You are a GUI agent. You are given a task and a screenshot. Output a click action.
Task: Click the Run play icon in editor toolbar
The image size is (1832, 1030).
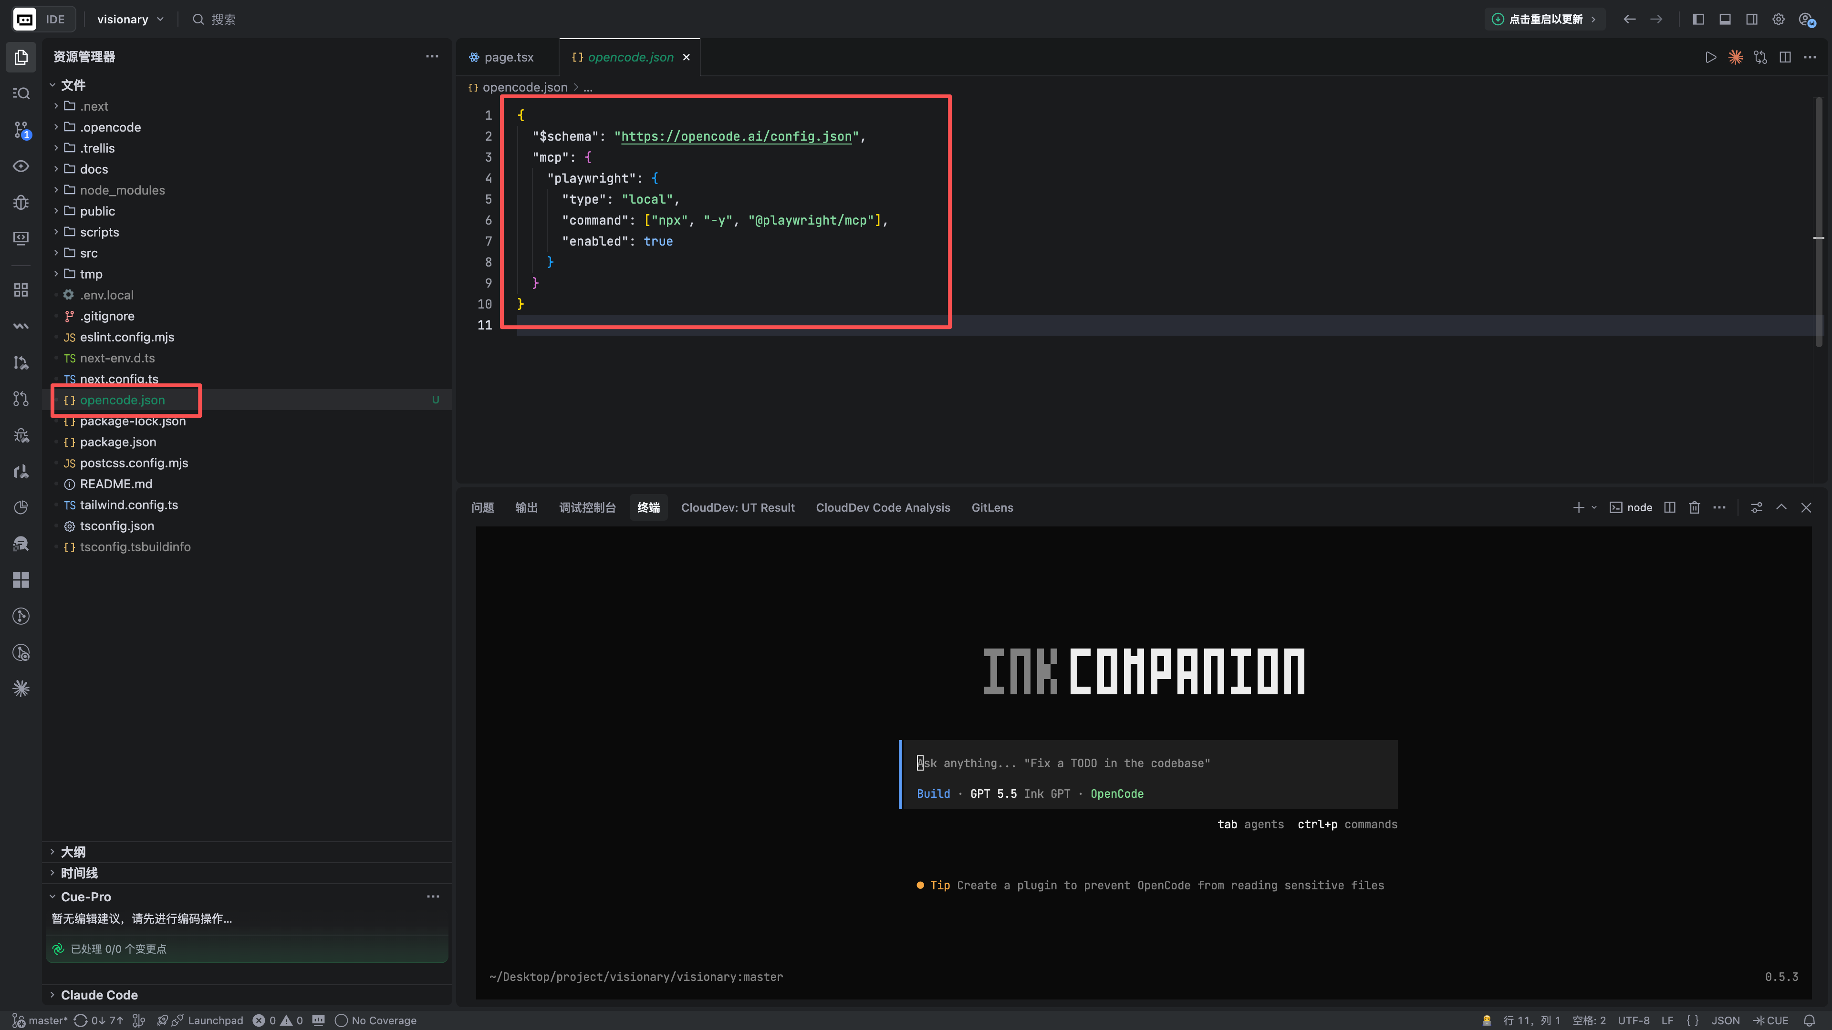[x=1710, y=57]
